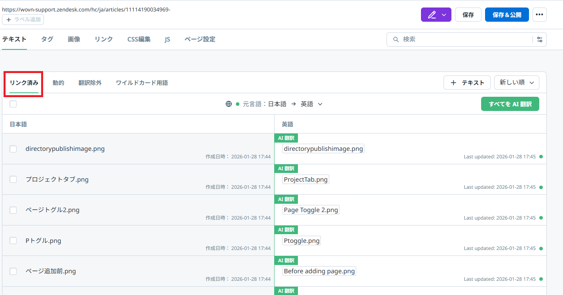Open the 動的 sub-tab

[58, 83]
